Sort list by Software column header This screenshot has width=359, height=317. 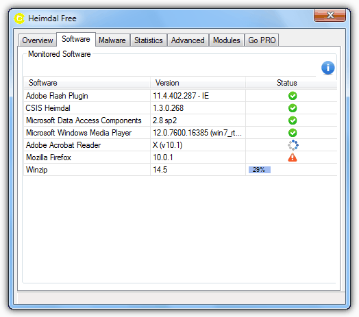[x=87, y=83]
